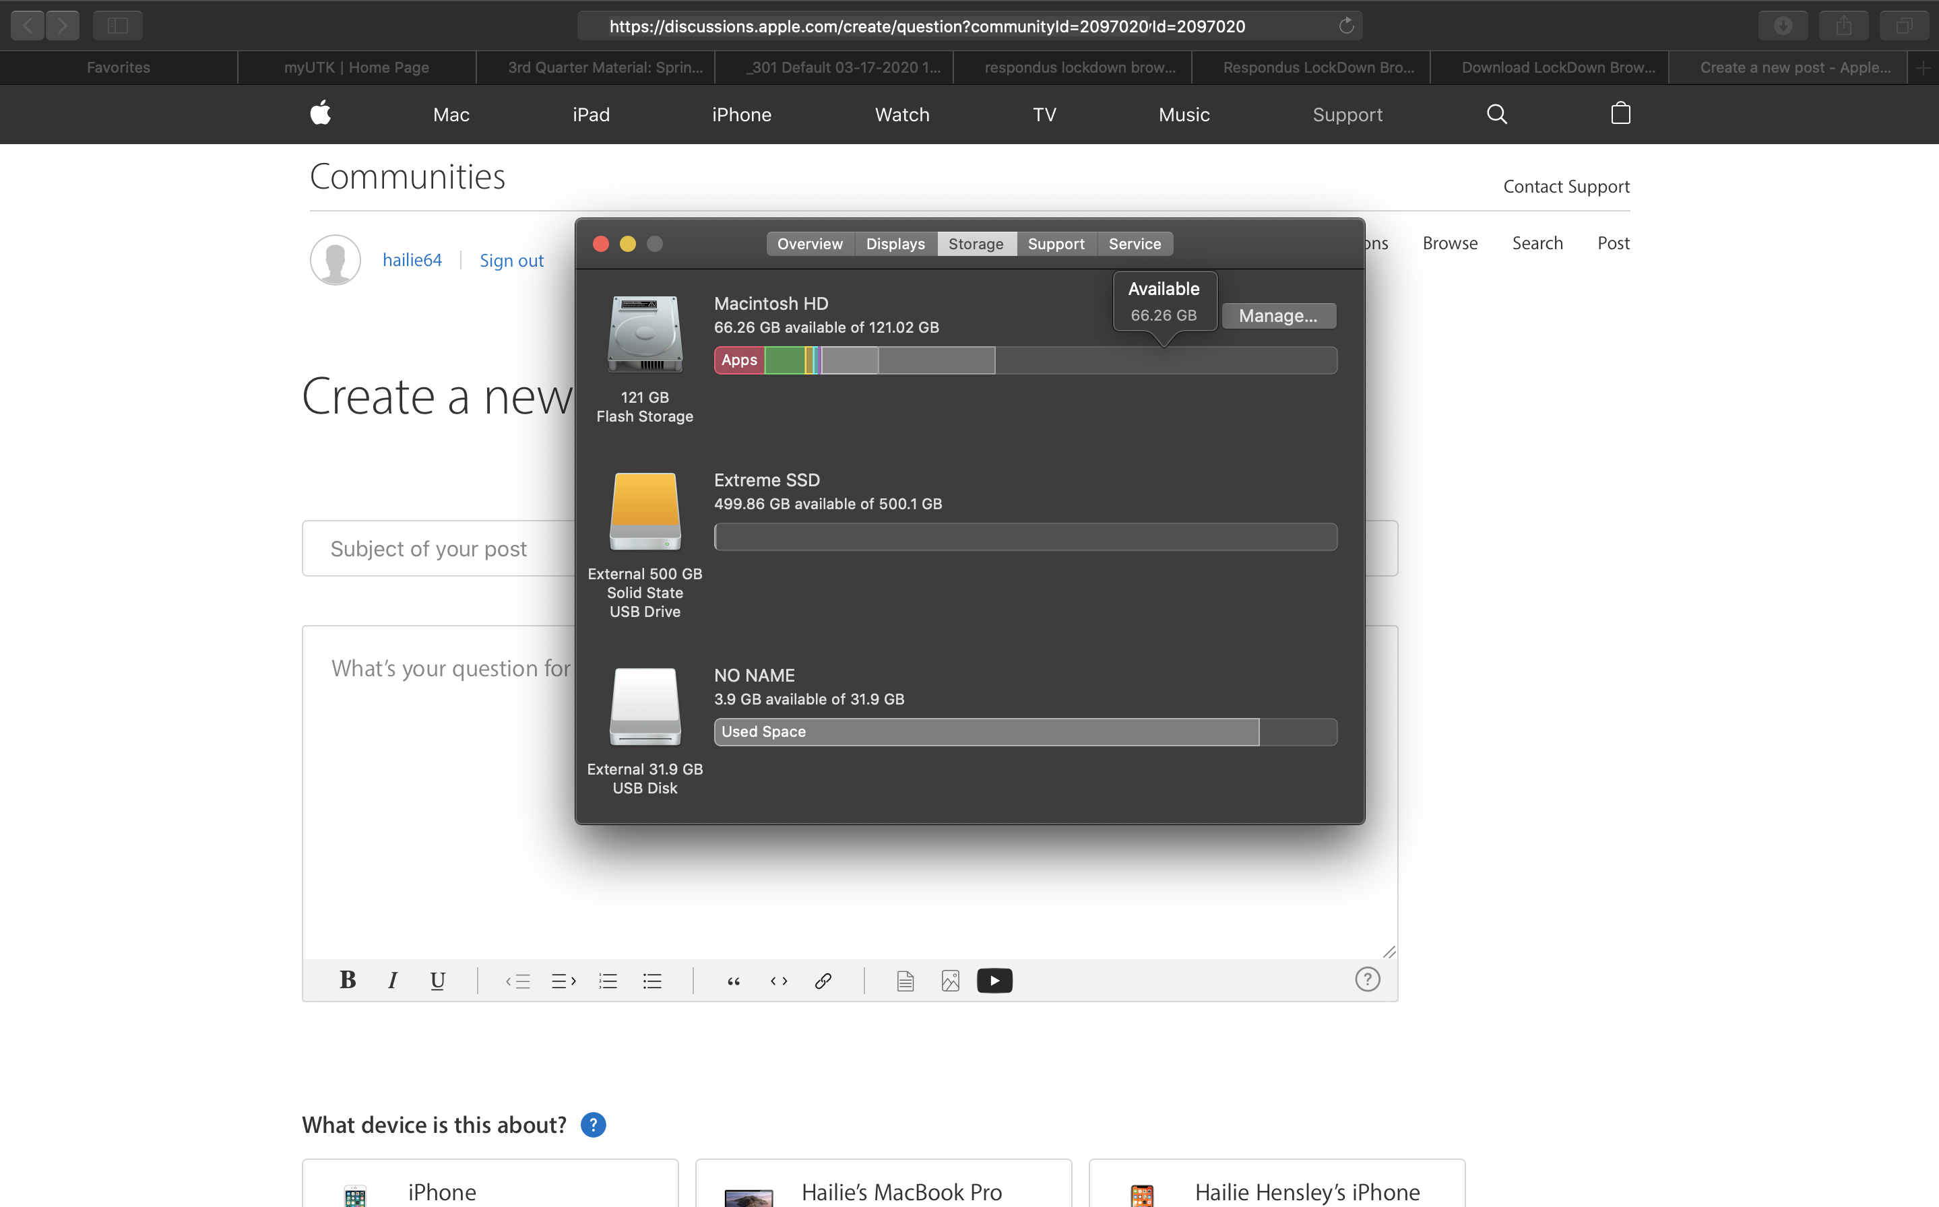Open the shopping bag icon
This screenshot has height=1207, width=1939.
[1620, 114]
